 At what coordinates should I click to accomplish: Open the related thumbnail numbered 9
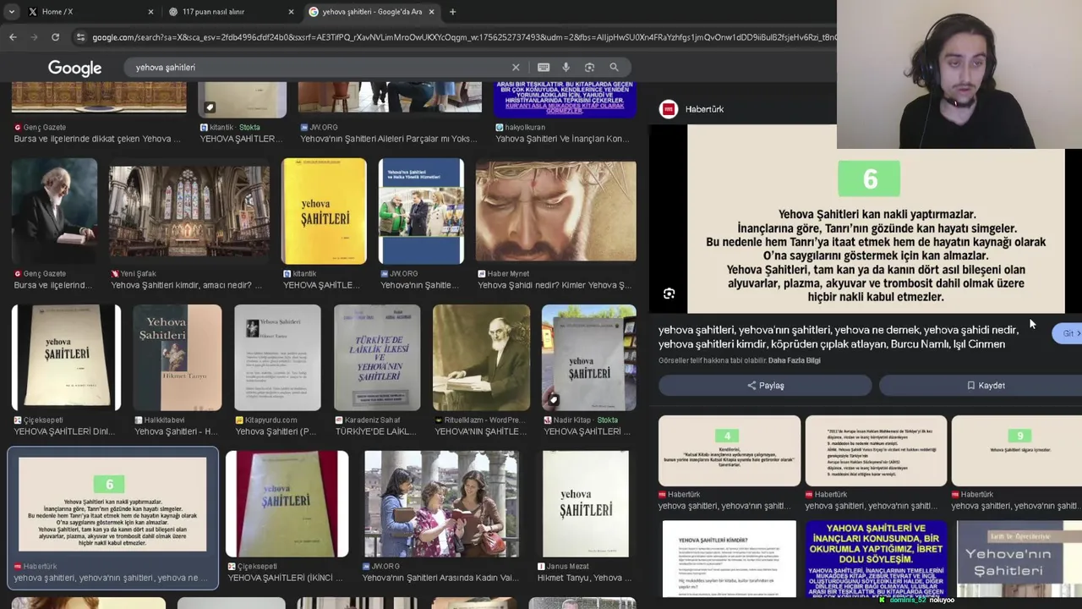coord(1017,451)
